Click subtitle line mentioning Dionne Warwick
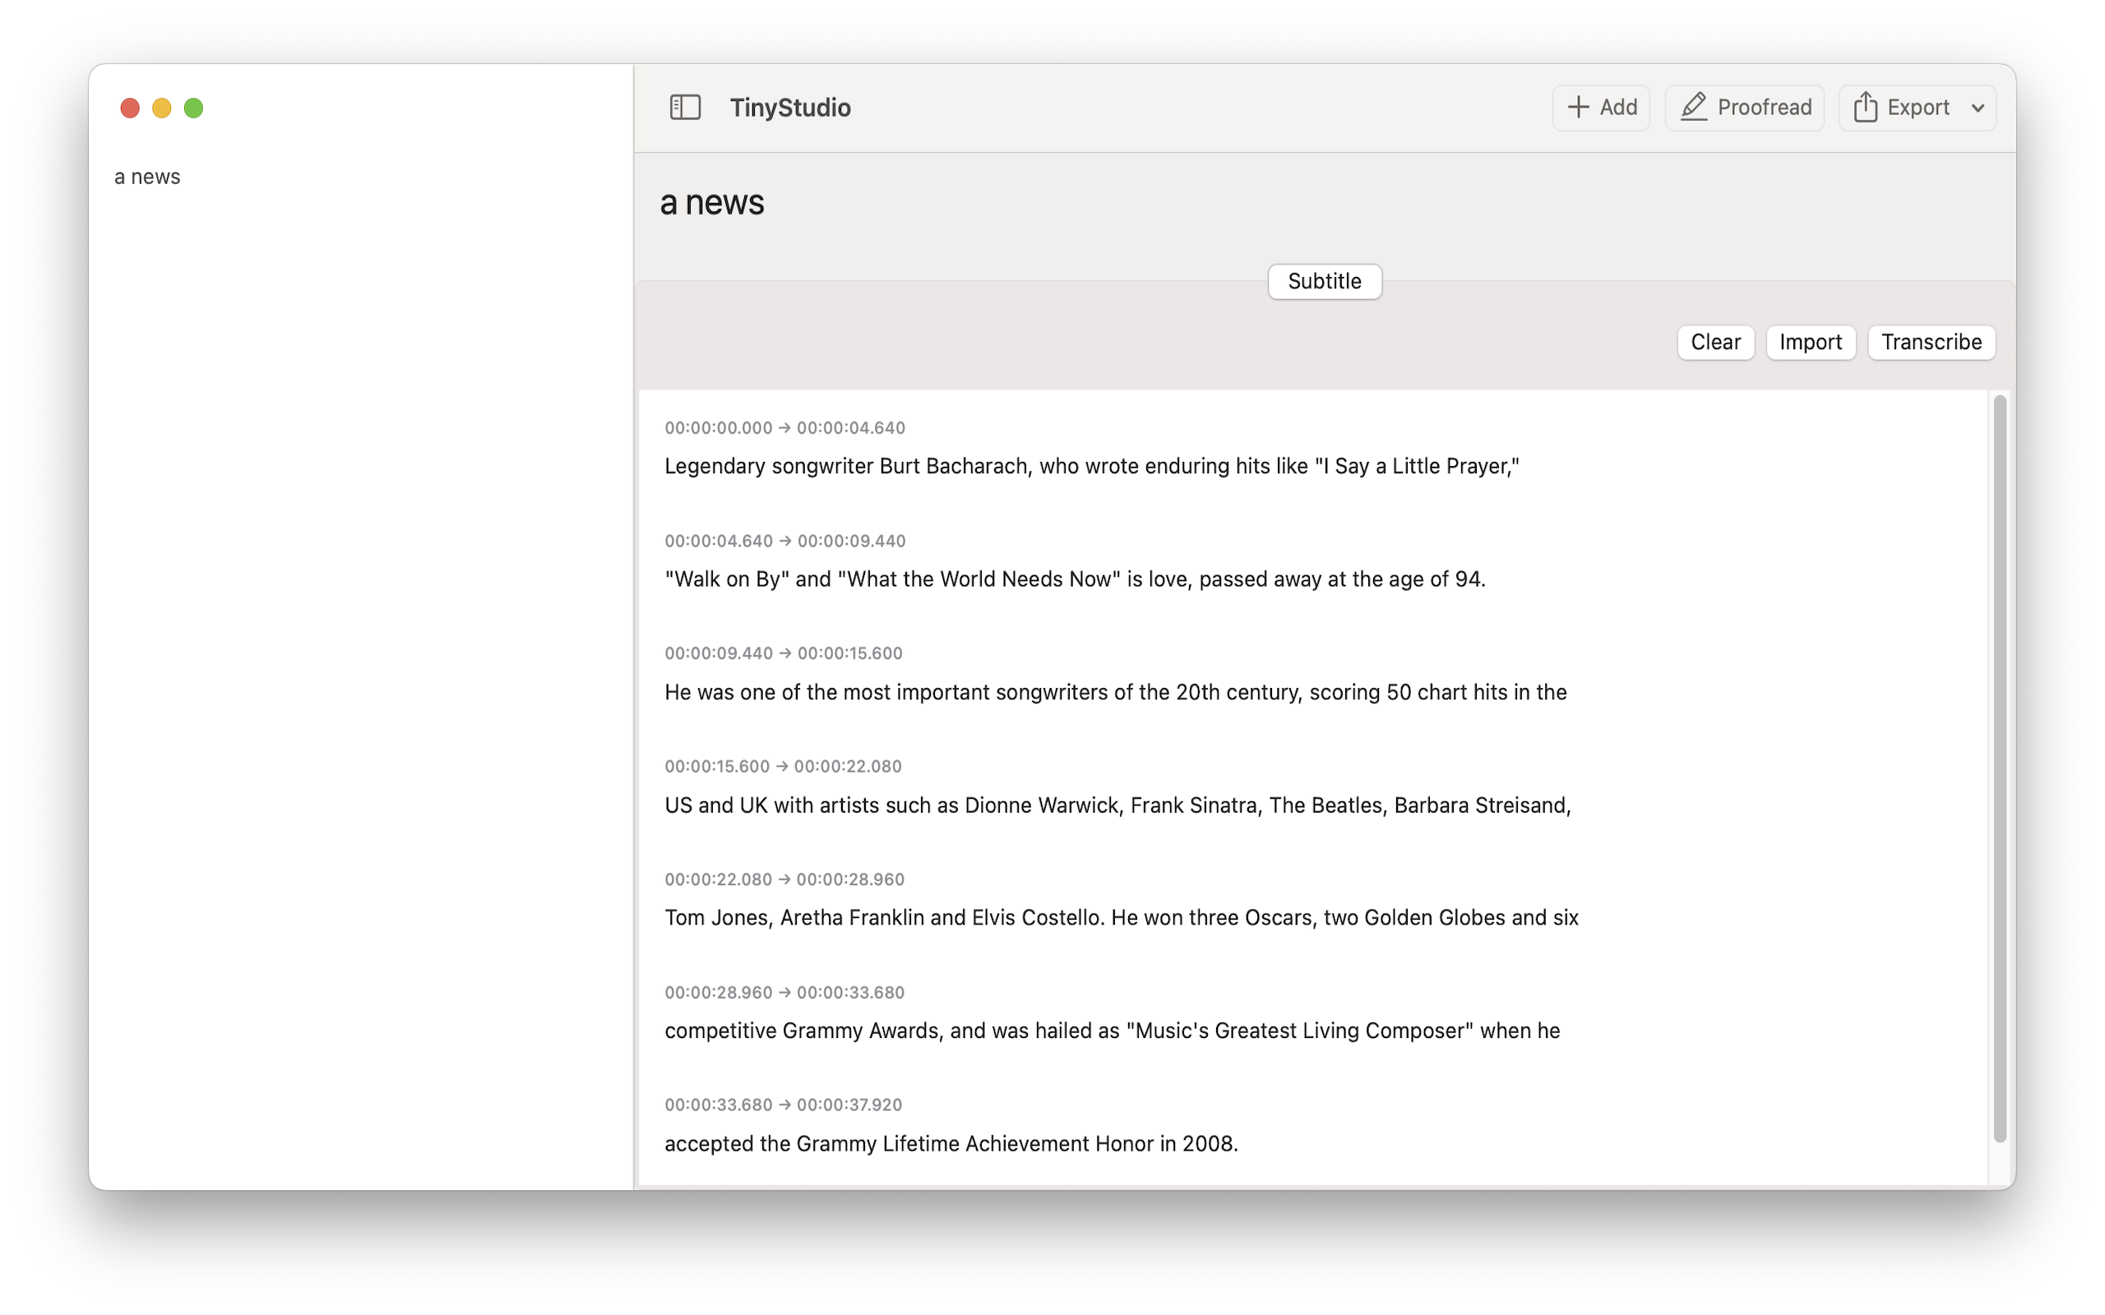Image resolution: width=2105 pixels, height=1315 pixels. (1117, 805)
